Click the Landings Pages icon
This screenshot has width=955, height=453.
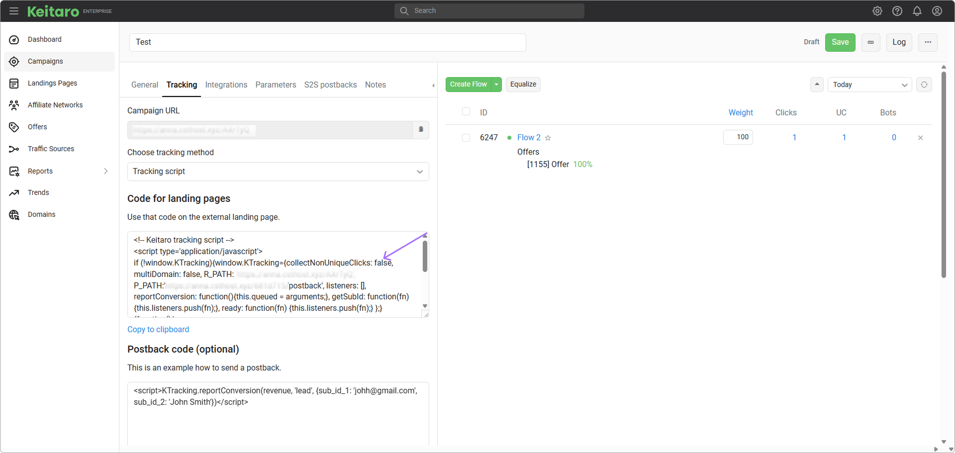(14, 84)
